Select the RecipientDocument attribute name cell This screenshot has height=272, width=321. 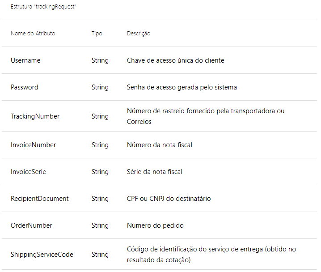[40, 199]
